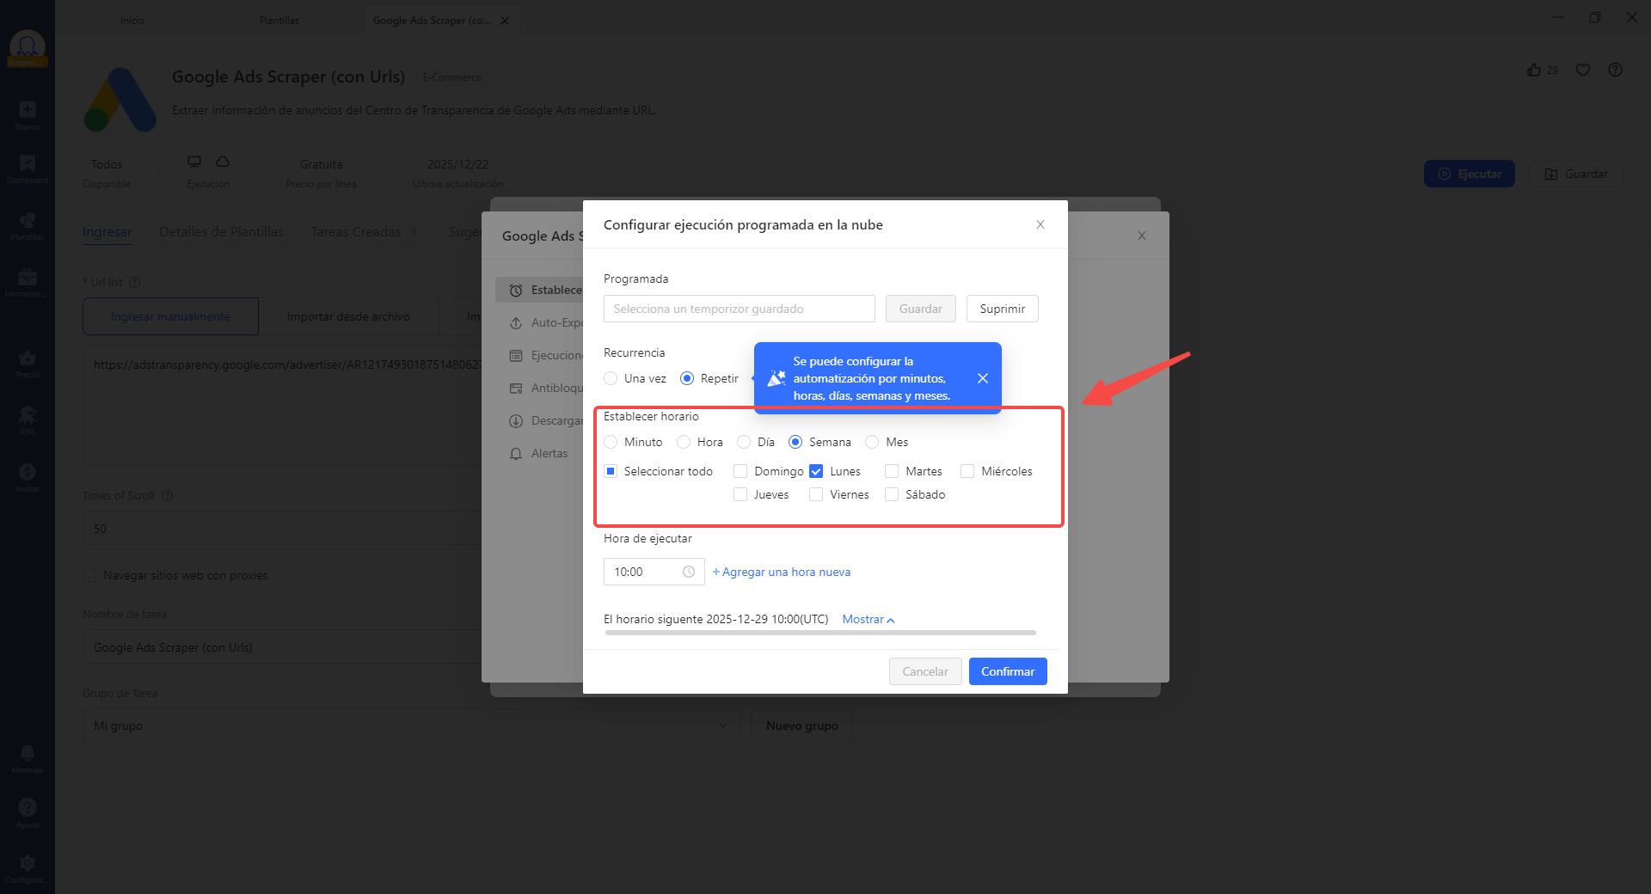This screenshot has height=894, width=1651.
Task: Open the Nuevo sidebar icon
Action: (x=28, y=116)
